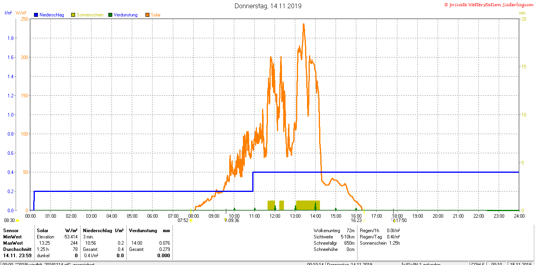Click the 12:00 label on time axis
Viewport: 546px width, 265px height.
pyautogui.click(x=275, y=216)
